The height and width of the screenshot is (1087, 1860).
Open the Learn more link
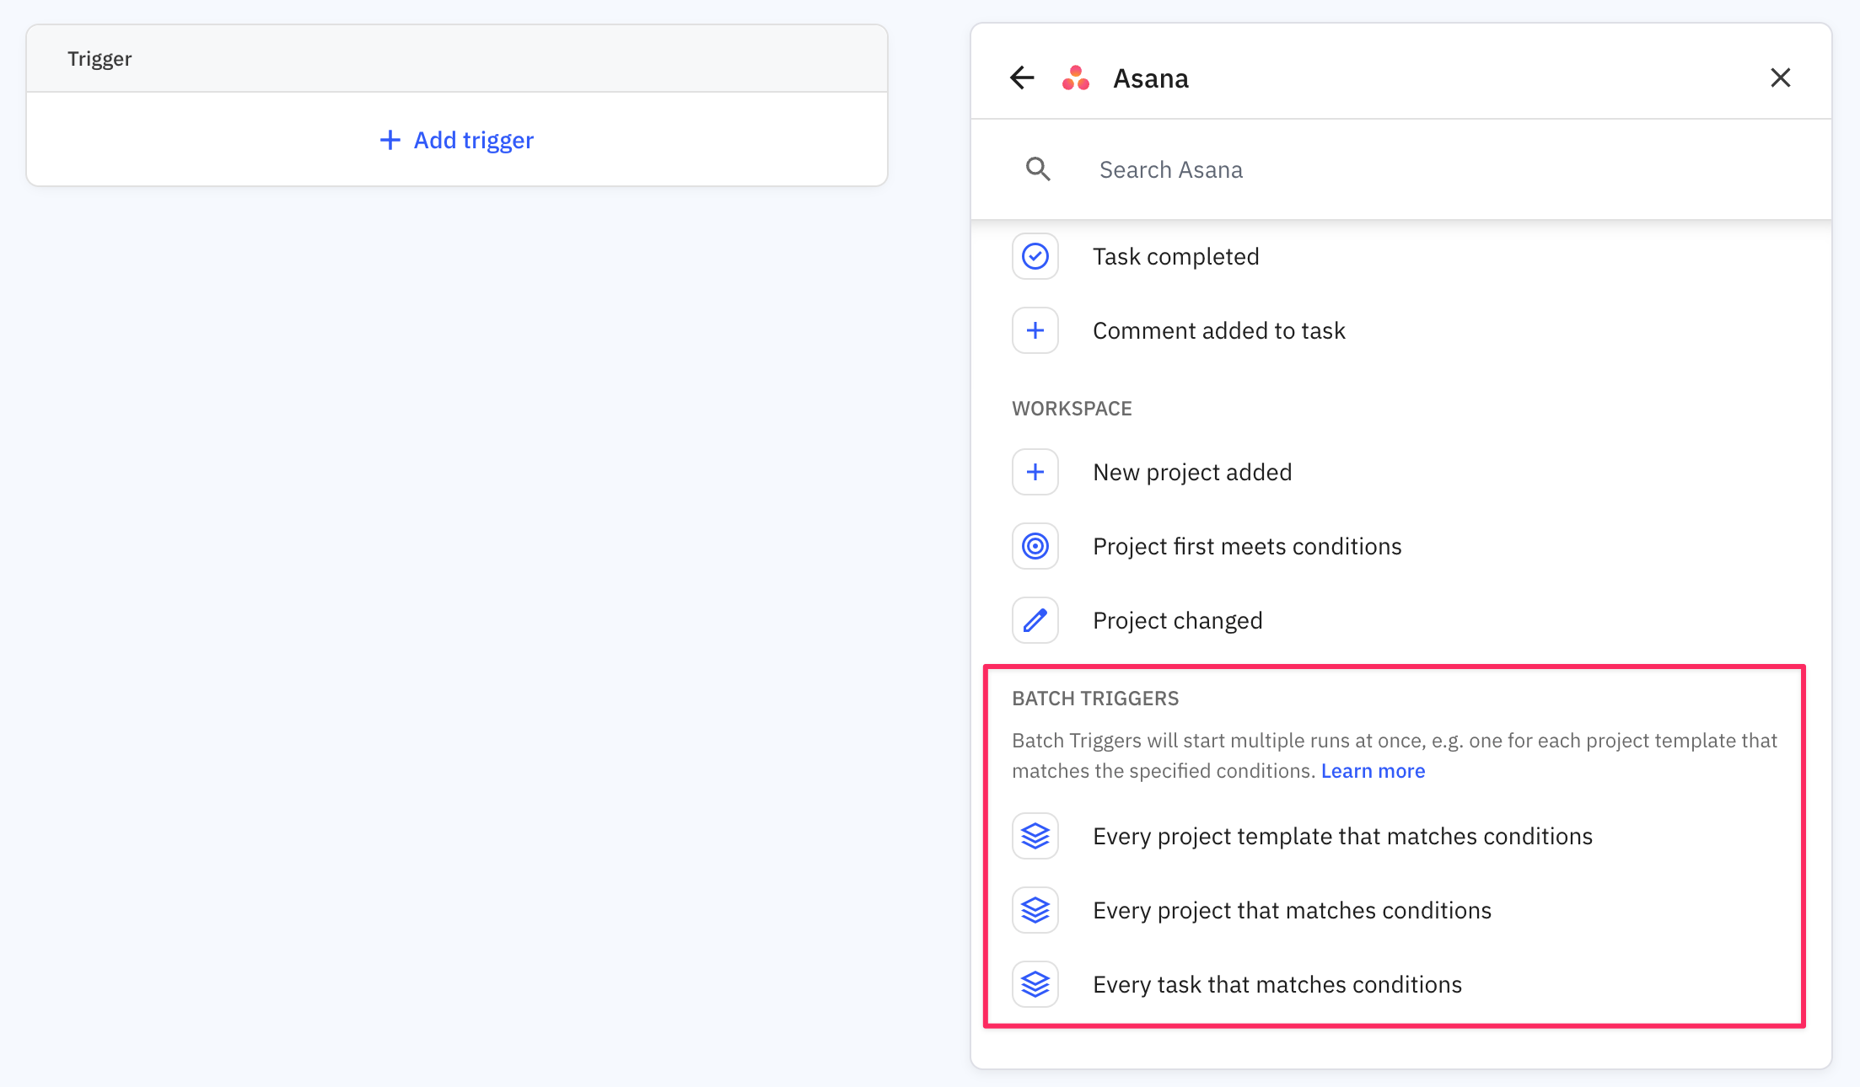[1373, 770]
